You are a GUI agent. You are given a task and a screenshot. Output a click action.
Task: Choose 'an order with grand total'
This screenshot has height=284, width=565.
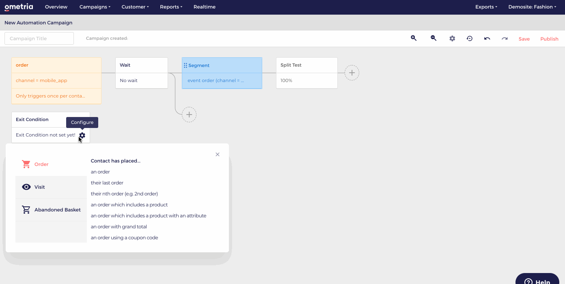tap(119, 227)
